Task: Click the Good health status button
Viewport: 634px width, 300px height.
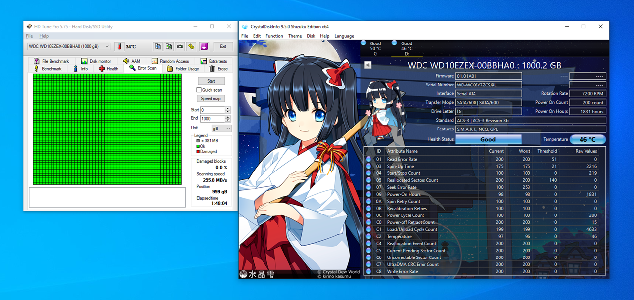Action: (x=488, y=139)
